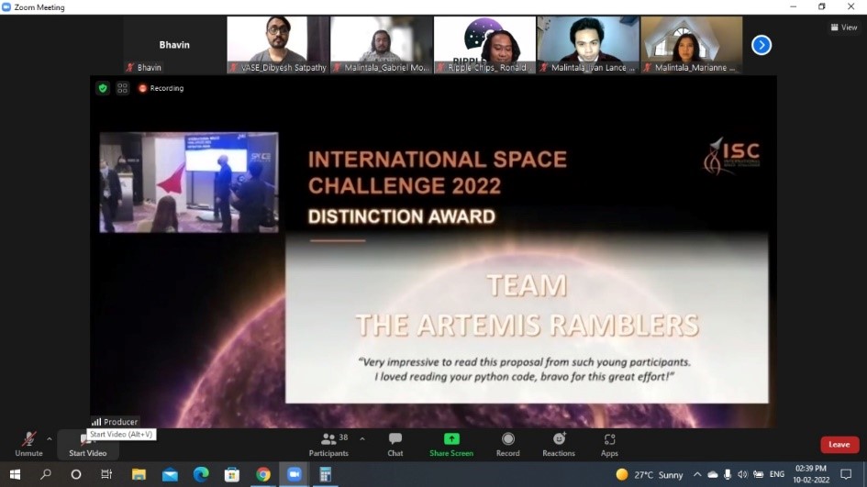This screenshot has width=867, height=487.
Task: Open the Zoom Apps panel
Action: click(609, 445)
